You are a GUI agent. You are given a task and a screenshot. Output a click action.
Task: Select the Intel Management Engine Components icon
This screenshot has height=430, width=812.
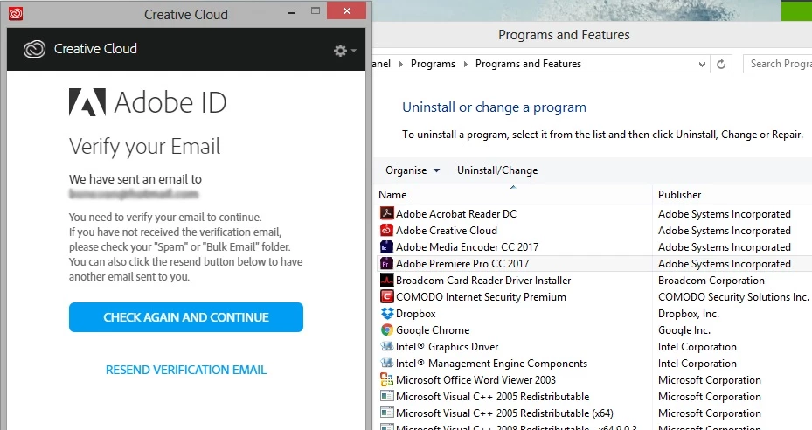pyautogui.click(x=387, y=363)
